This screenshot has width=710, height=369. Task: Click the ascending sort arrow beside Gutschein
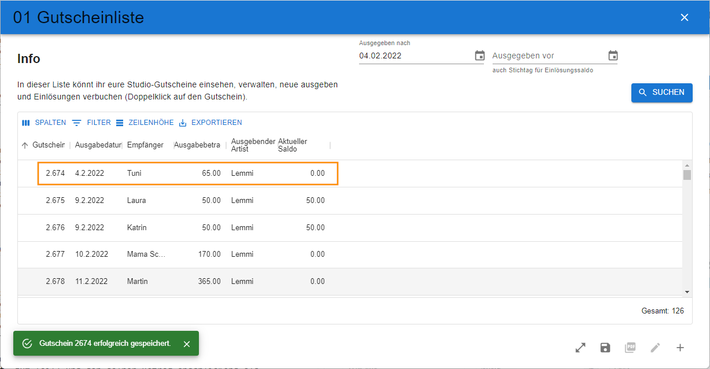tap(25, 145)
